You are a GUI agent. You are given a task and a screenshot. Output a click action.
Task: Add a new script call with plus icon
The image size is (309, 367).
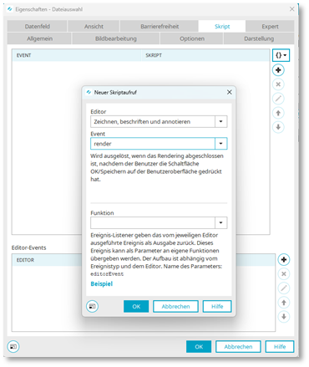[x=278, y=70]
